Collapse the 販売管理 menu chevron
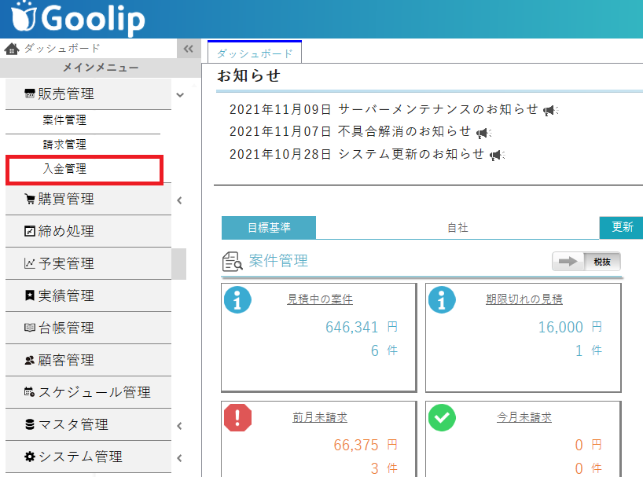The image size is (643, 477). point(180,95)
